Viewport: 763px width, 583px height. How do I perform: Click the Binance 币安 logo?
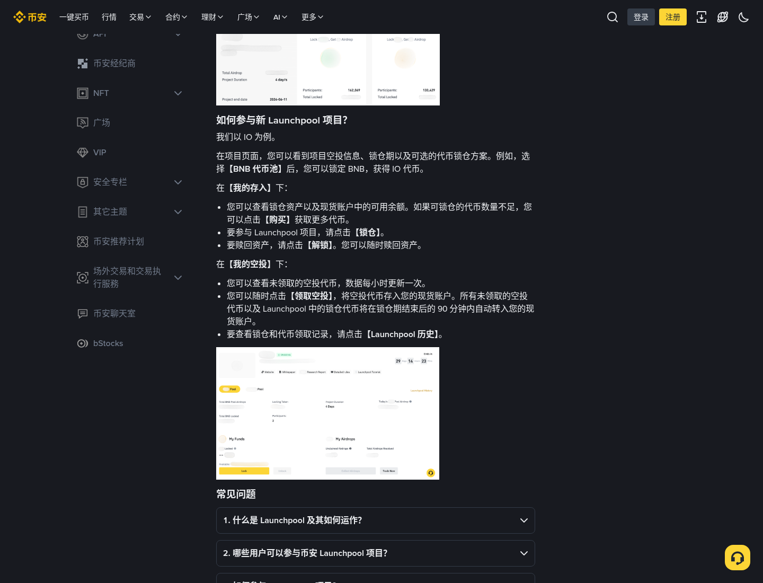click(x=30, y=17)
